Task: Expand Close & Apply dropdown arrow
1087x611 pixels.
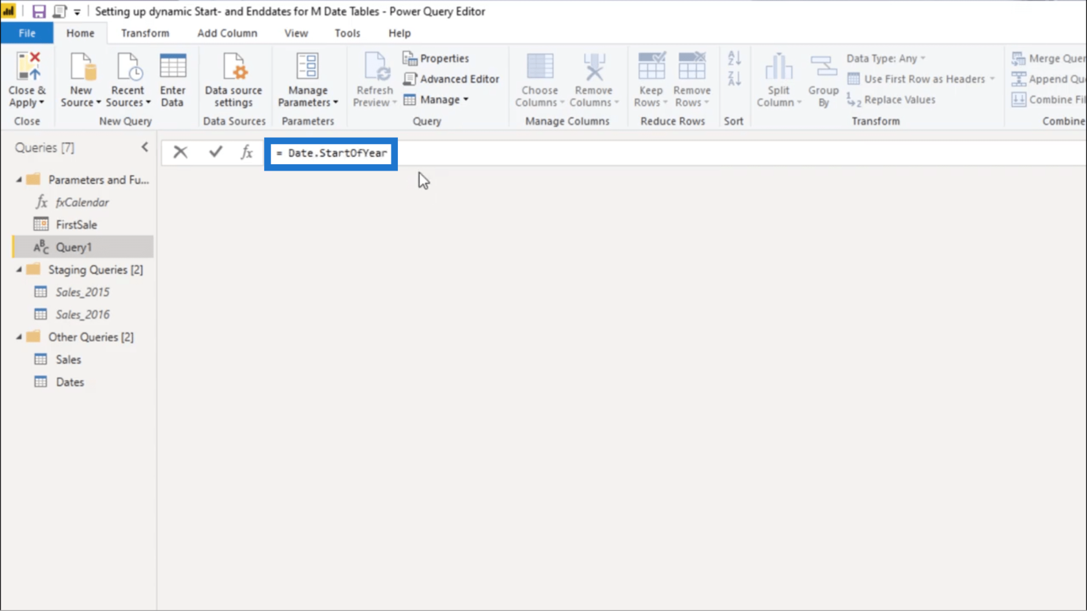Action: point(42,103)
